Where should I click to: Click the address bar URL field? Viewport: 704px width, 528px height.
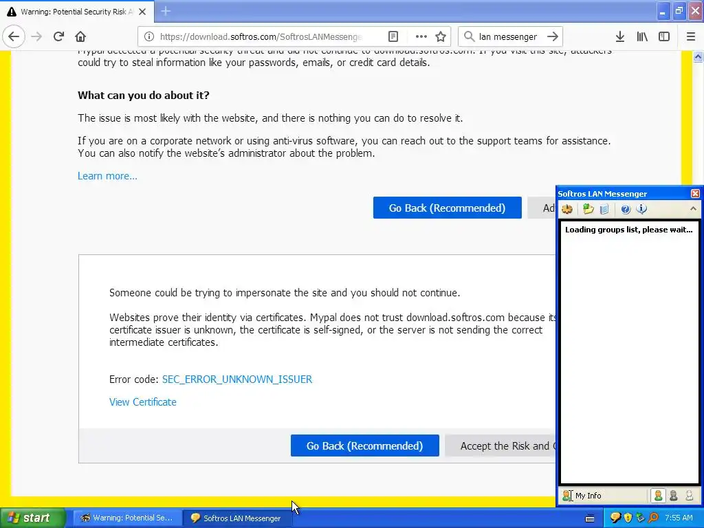261,36
